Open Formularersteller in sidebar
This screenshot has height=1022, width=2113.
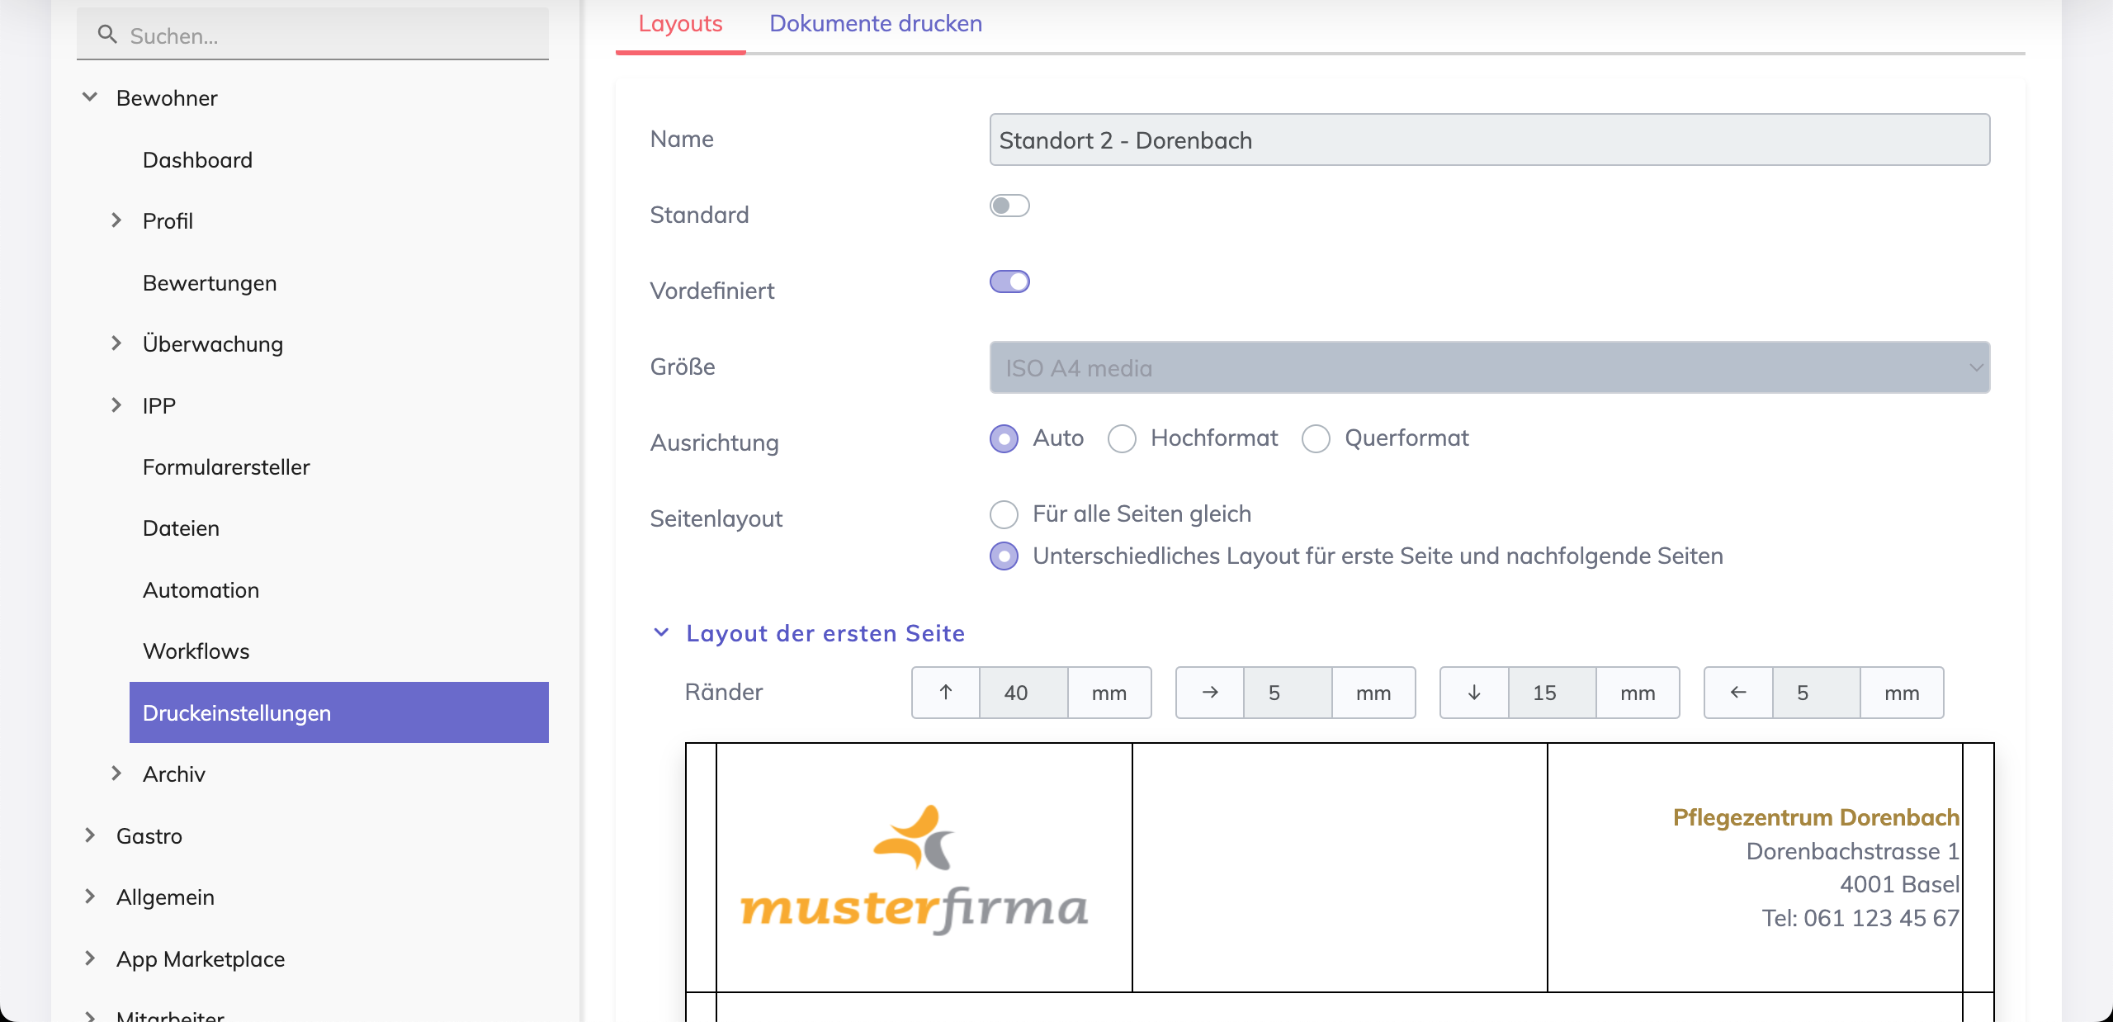[x=226, y=467]
